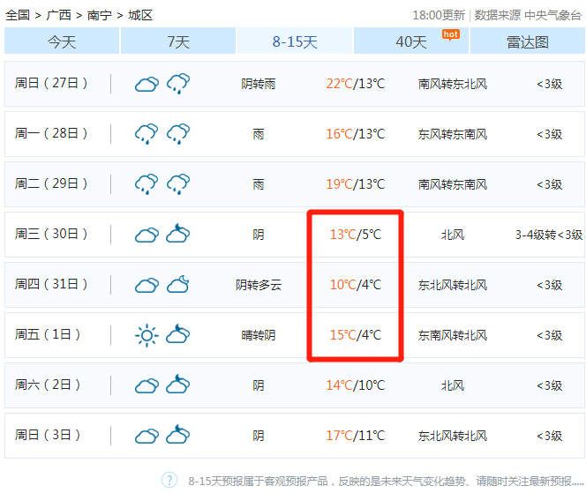Click the night cloud-moon icon for 周三（30日）
The image size is (586, 493).
178,233
